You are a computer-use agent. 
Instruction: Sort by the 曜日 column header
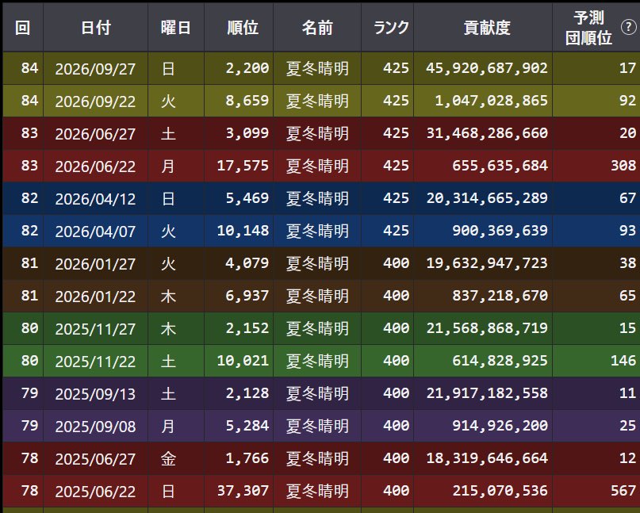click(x=176, y=28)
